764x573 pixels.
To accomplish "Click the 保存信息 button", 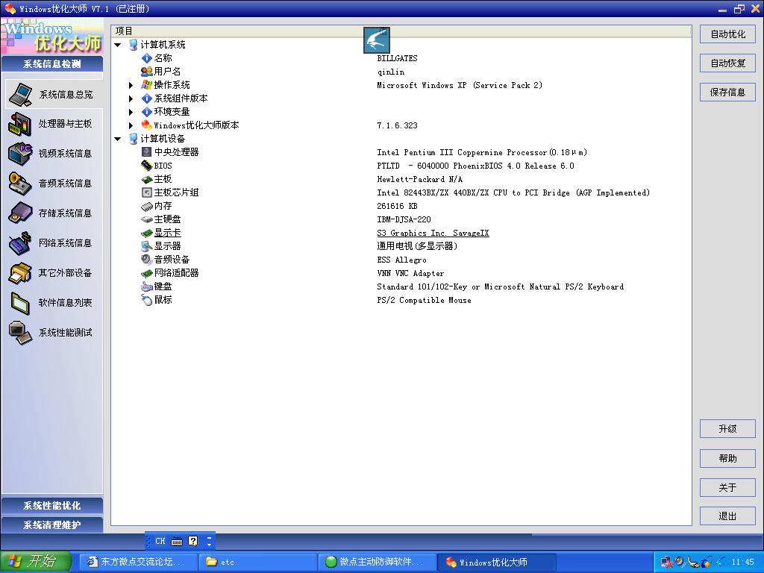I will coord(727,92).
